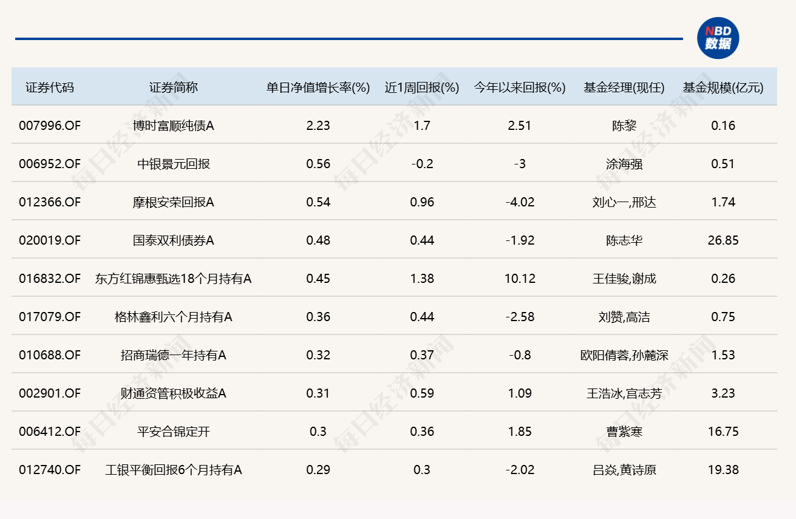
Task: Click security code 012366.OF
Action: [50, 202]
